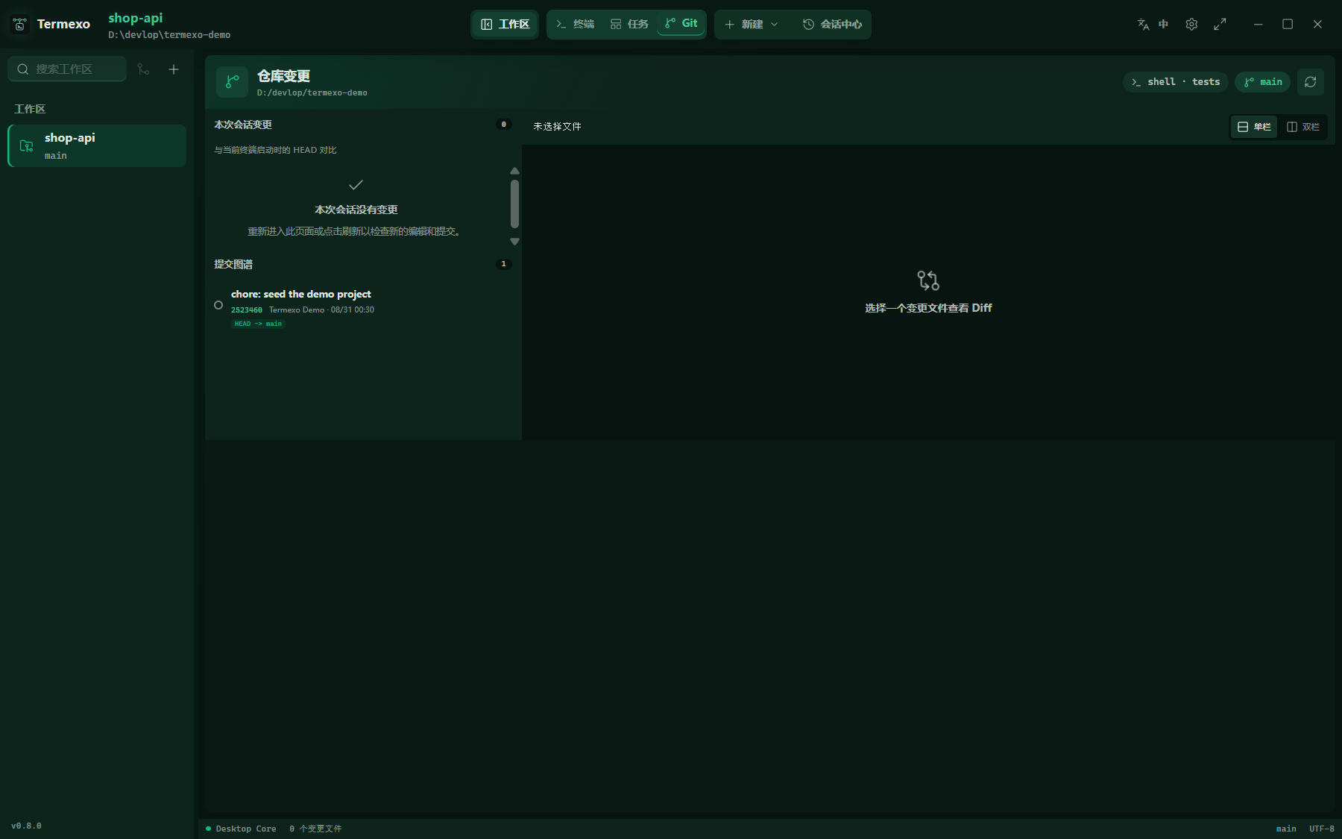The image size is (1342, 839).
Task: Click the commit graph node circle
Action: (218, 305)
